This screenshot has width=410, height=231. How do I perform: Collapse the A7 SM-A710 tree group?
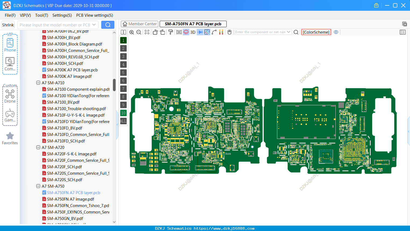pos(38,83)
